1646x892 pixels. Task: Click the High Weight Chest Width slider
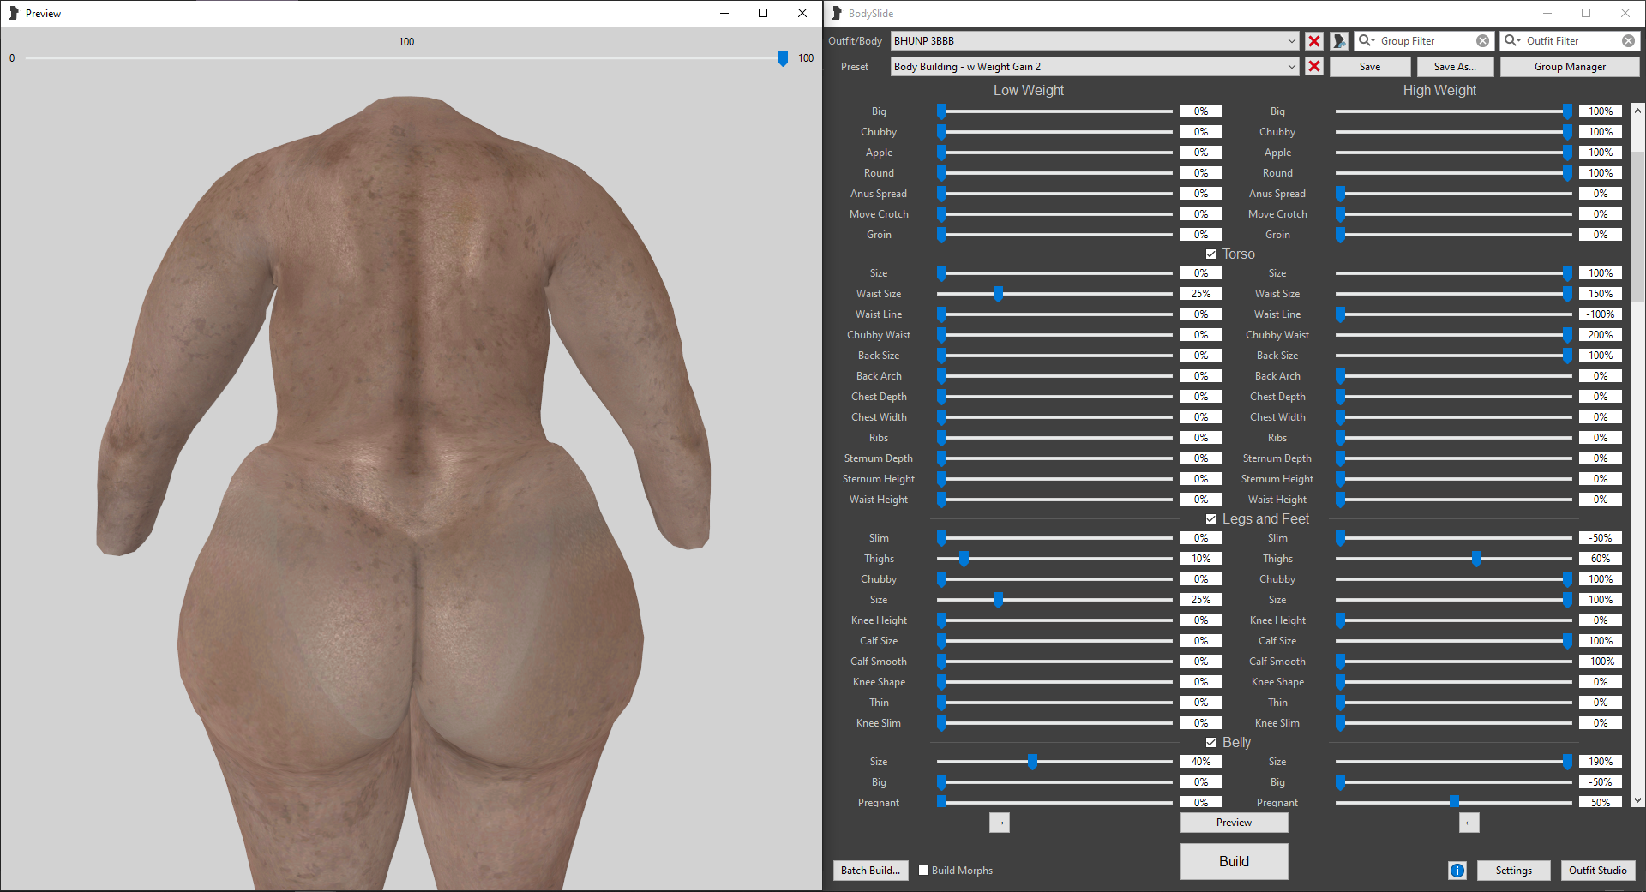pyautogui.click(x=1453, y=417)
